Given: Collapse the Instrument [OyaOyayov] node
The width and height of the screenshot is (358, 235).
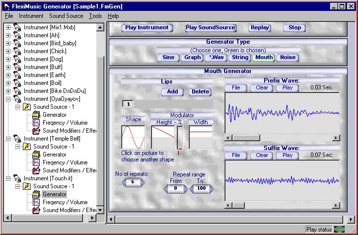Looking at the screenshot, I should click(x=8, y=99).
